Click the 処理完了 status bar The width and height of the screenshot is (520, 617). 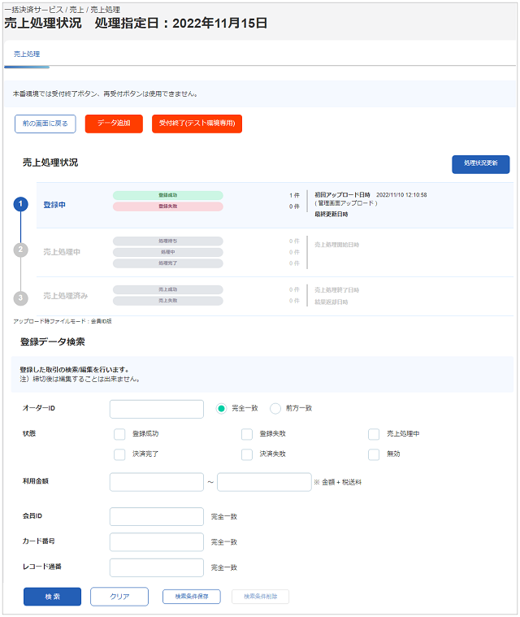click(168, 263)
